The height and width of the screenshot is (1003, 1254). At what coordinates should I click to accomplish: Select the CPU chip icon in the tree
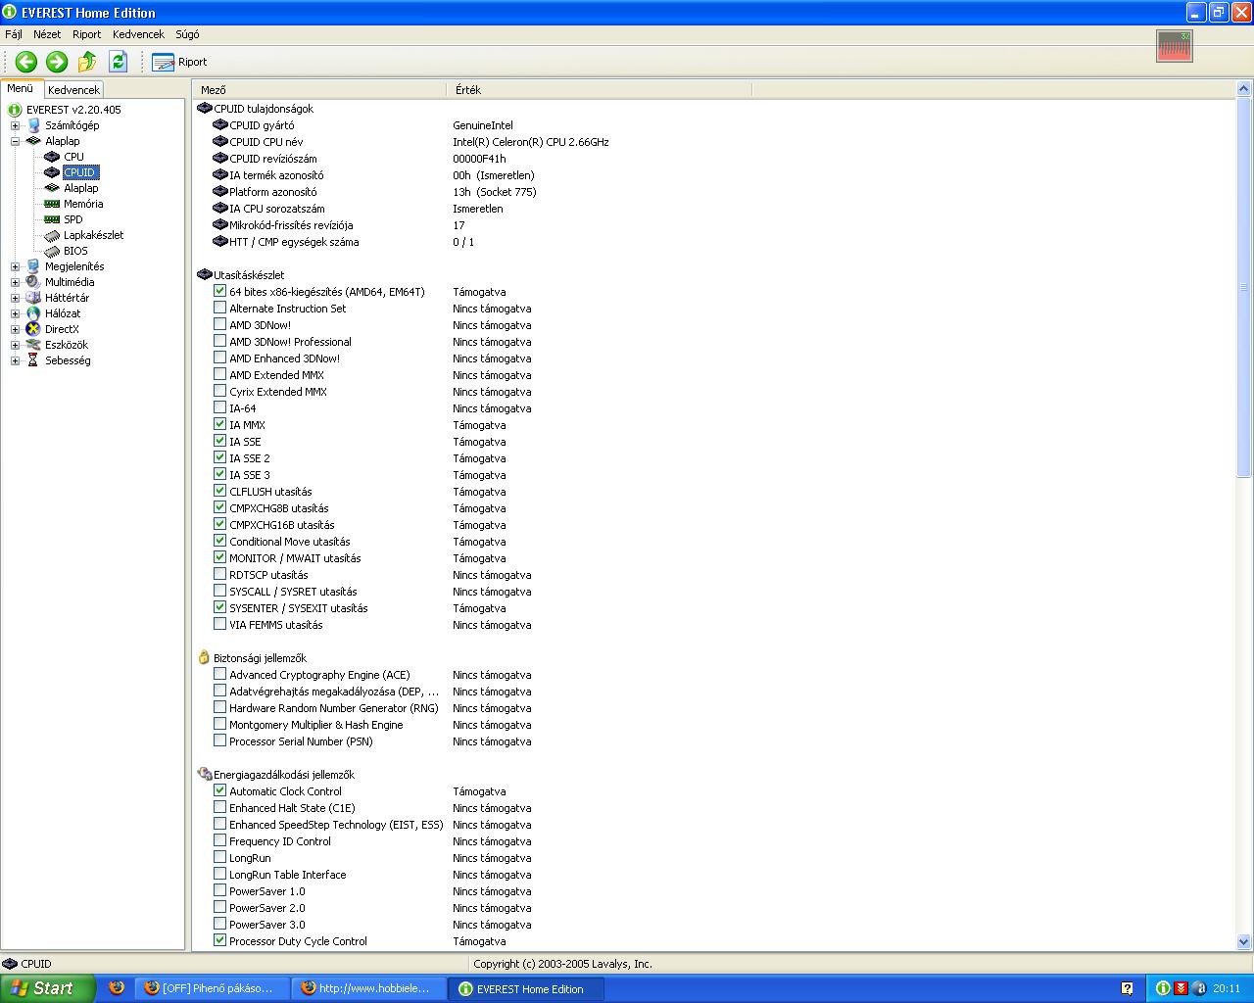pos(53,157)
